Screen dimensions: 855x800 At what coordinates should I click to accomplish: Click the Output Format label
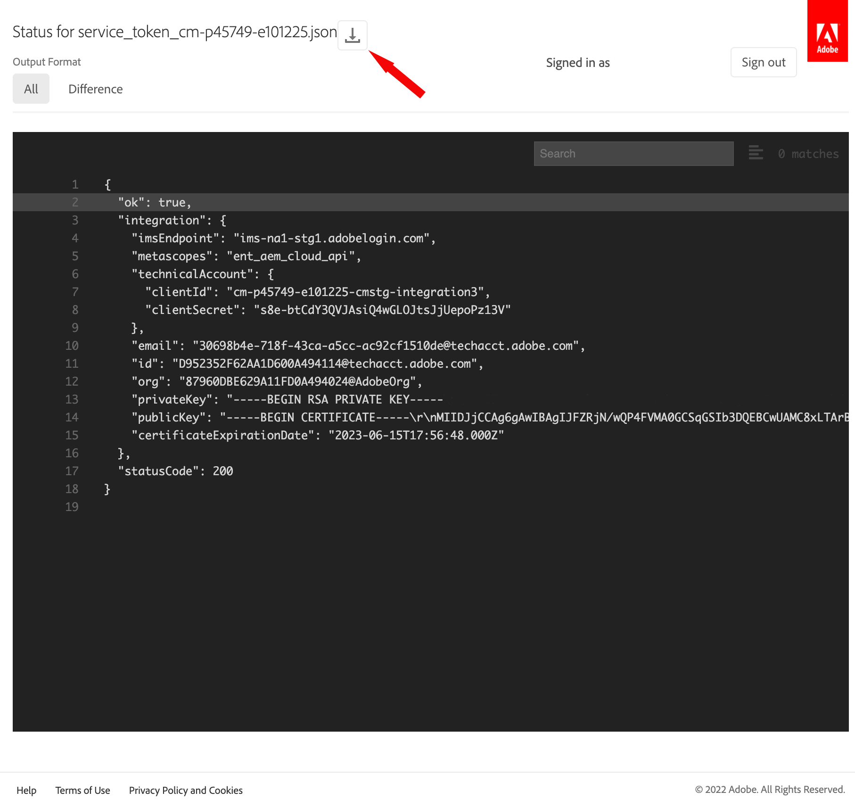pos(47,62)
